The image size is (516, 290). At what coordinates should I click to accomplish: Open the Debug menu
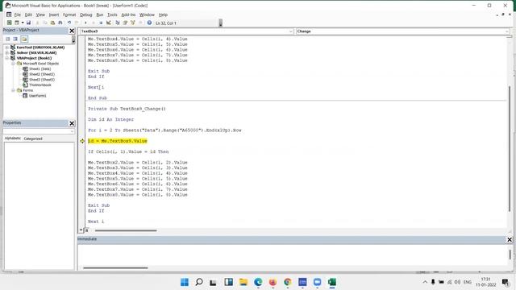tap(86, 14)
